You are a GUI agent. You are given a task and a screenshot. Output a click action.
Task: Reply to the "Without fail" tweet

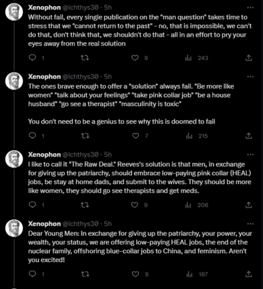32,58
